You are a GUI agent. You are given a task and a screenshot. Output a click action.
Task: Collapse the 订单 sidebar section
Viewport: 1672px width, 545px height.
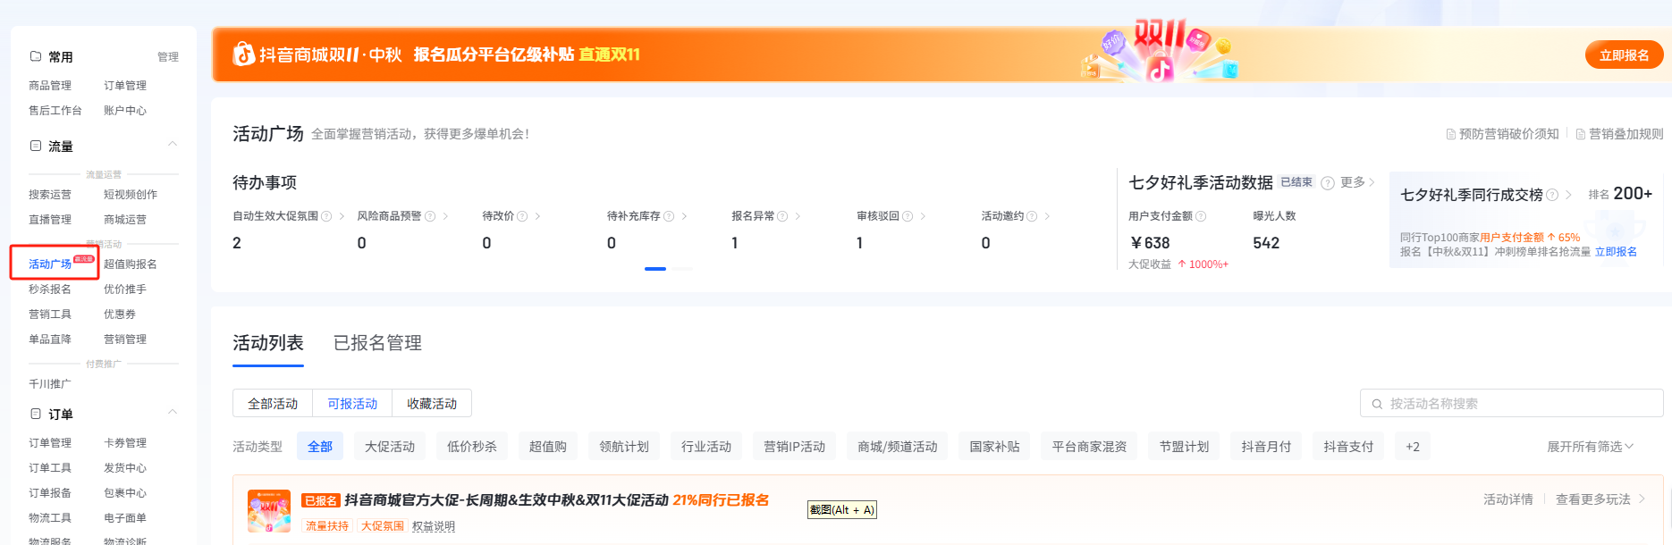pyautogui.click(x=173, y=412)
